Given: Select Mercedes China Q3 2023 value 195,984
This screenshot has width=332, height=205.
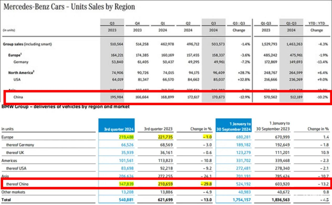Looking at the screenshot, I should click(117, 97).
